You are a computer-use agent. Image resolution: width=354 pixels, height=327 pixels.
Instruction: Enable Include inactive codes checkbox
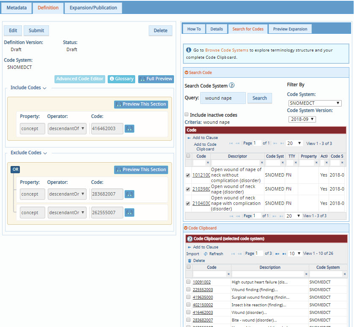click(x=187, y=115)
